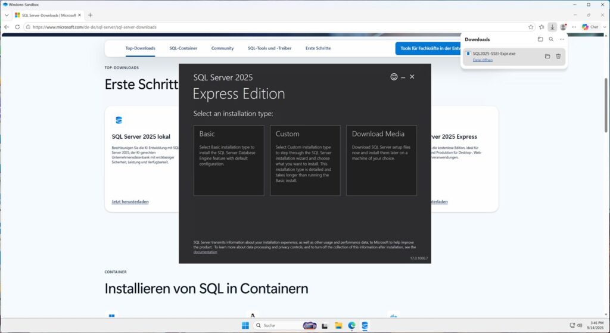Open the browser profile icon

coord(563,27)
